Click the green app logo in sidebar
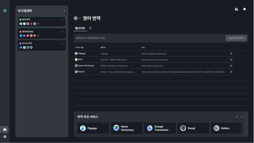This screenshot has width=254, height=143. click(5, 11)
